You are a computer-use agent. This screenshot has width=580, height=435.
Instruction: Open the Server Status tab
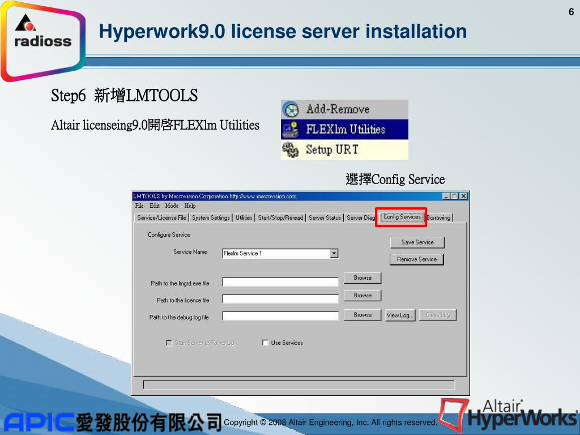(325, 218)
